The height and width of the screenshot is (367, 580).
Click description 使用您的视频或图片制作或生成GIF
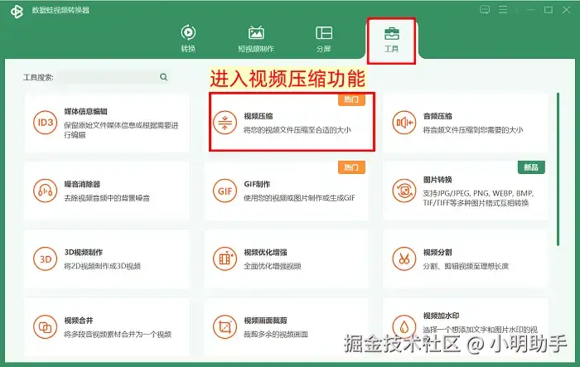299,198
